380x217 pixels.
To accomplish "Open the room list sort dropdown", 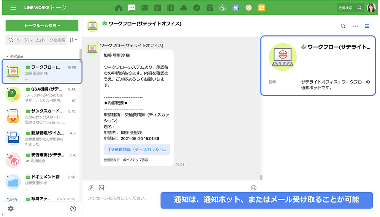I will click(x=73, y=40).
